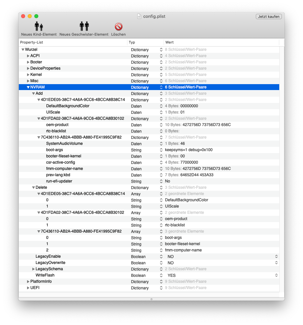The height and width of the screenshot is (325, 303).
Task: Select the oem-product row under Add
Action: (x=149, y=125)
